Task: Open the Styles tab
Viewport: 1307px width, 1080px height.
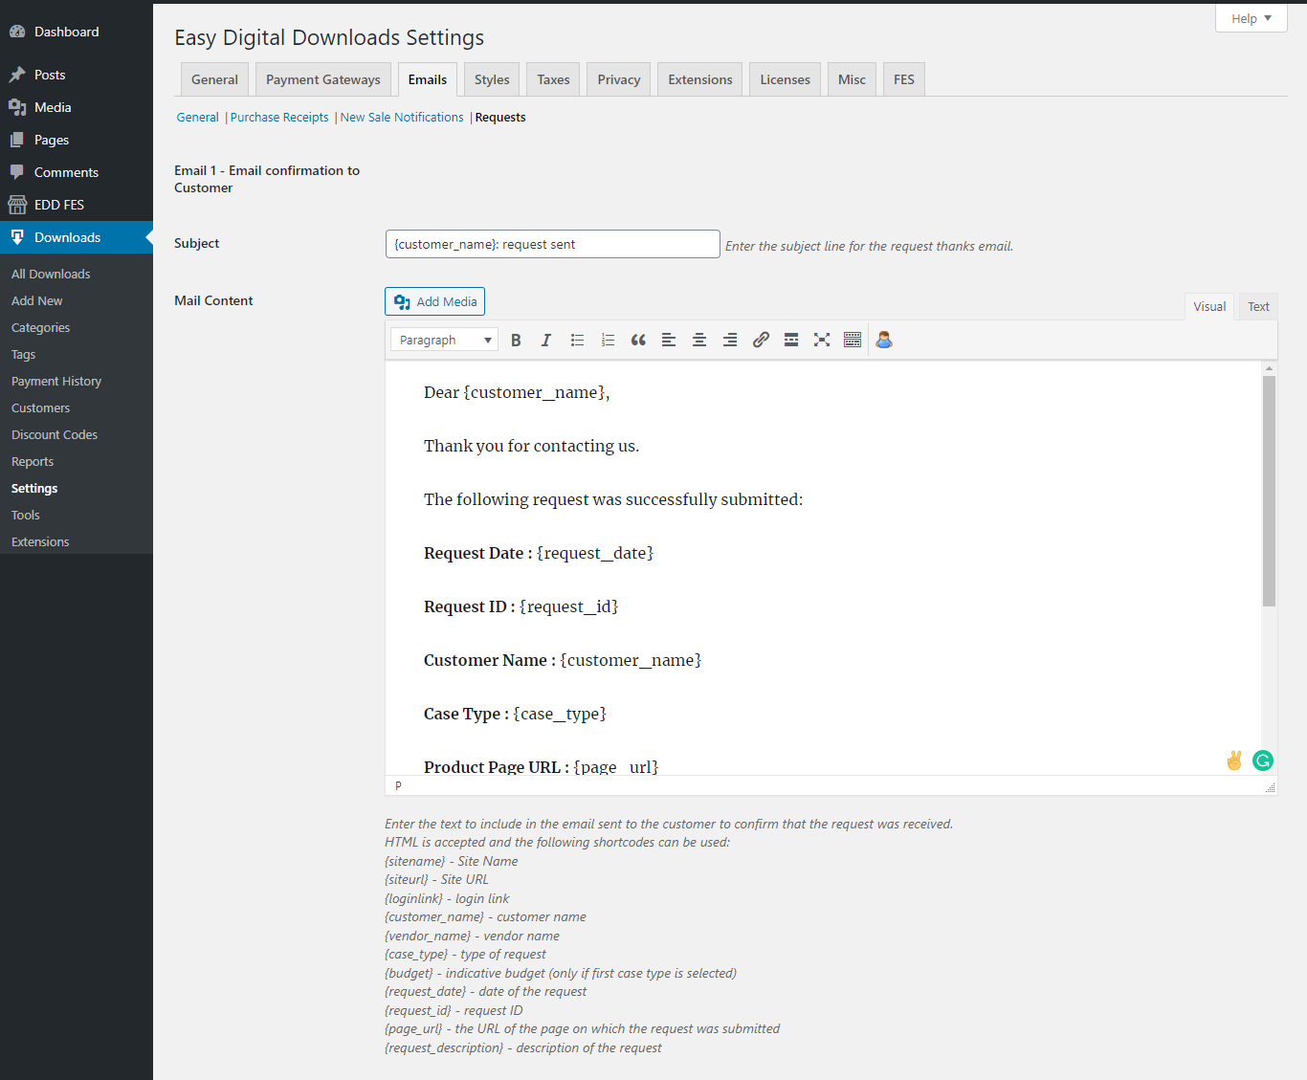Action: coord(492,79)
